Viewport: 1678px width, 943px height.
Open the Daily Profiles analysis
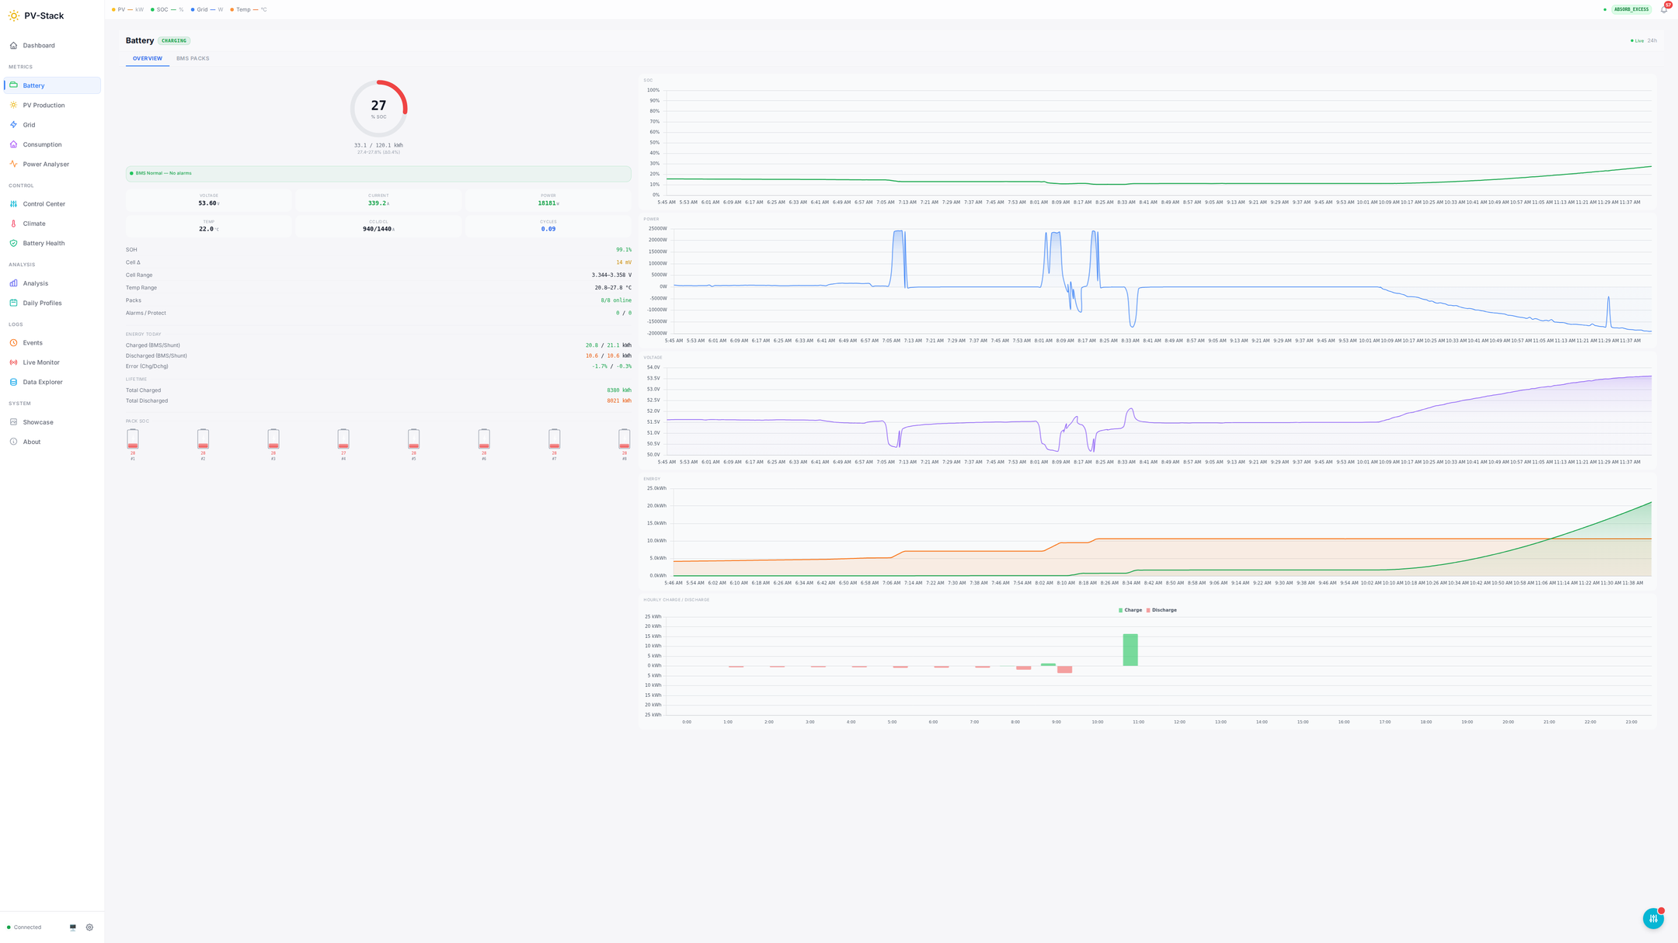pyautogui.click(x=40, y=302)
